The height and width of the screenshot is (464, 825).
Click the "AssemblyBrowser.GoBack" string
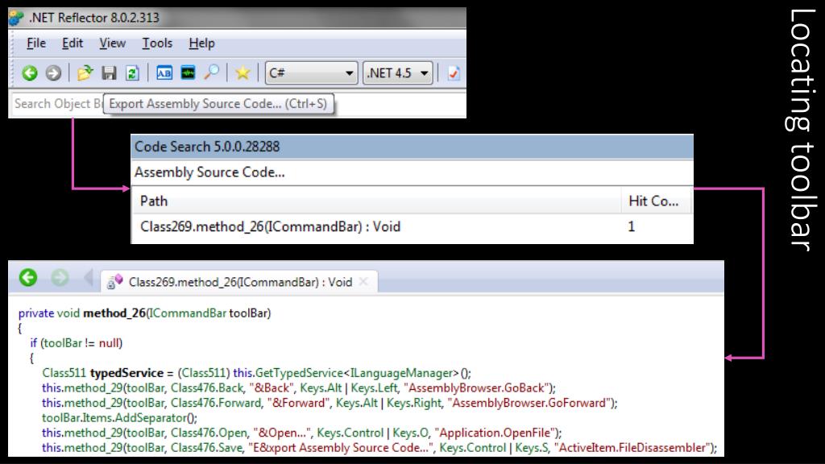477,388
